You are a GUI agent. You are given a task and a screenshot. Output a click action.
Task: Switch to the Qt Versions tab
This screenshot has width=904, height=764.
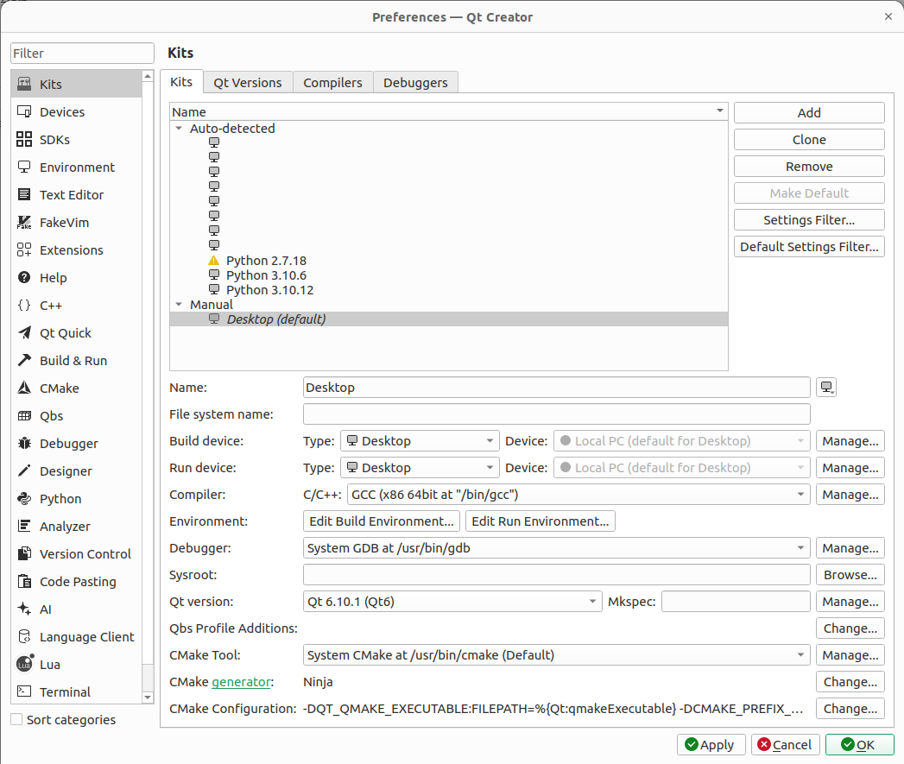(248, 83)
